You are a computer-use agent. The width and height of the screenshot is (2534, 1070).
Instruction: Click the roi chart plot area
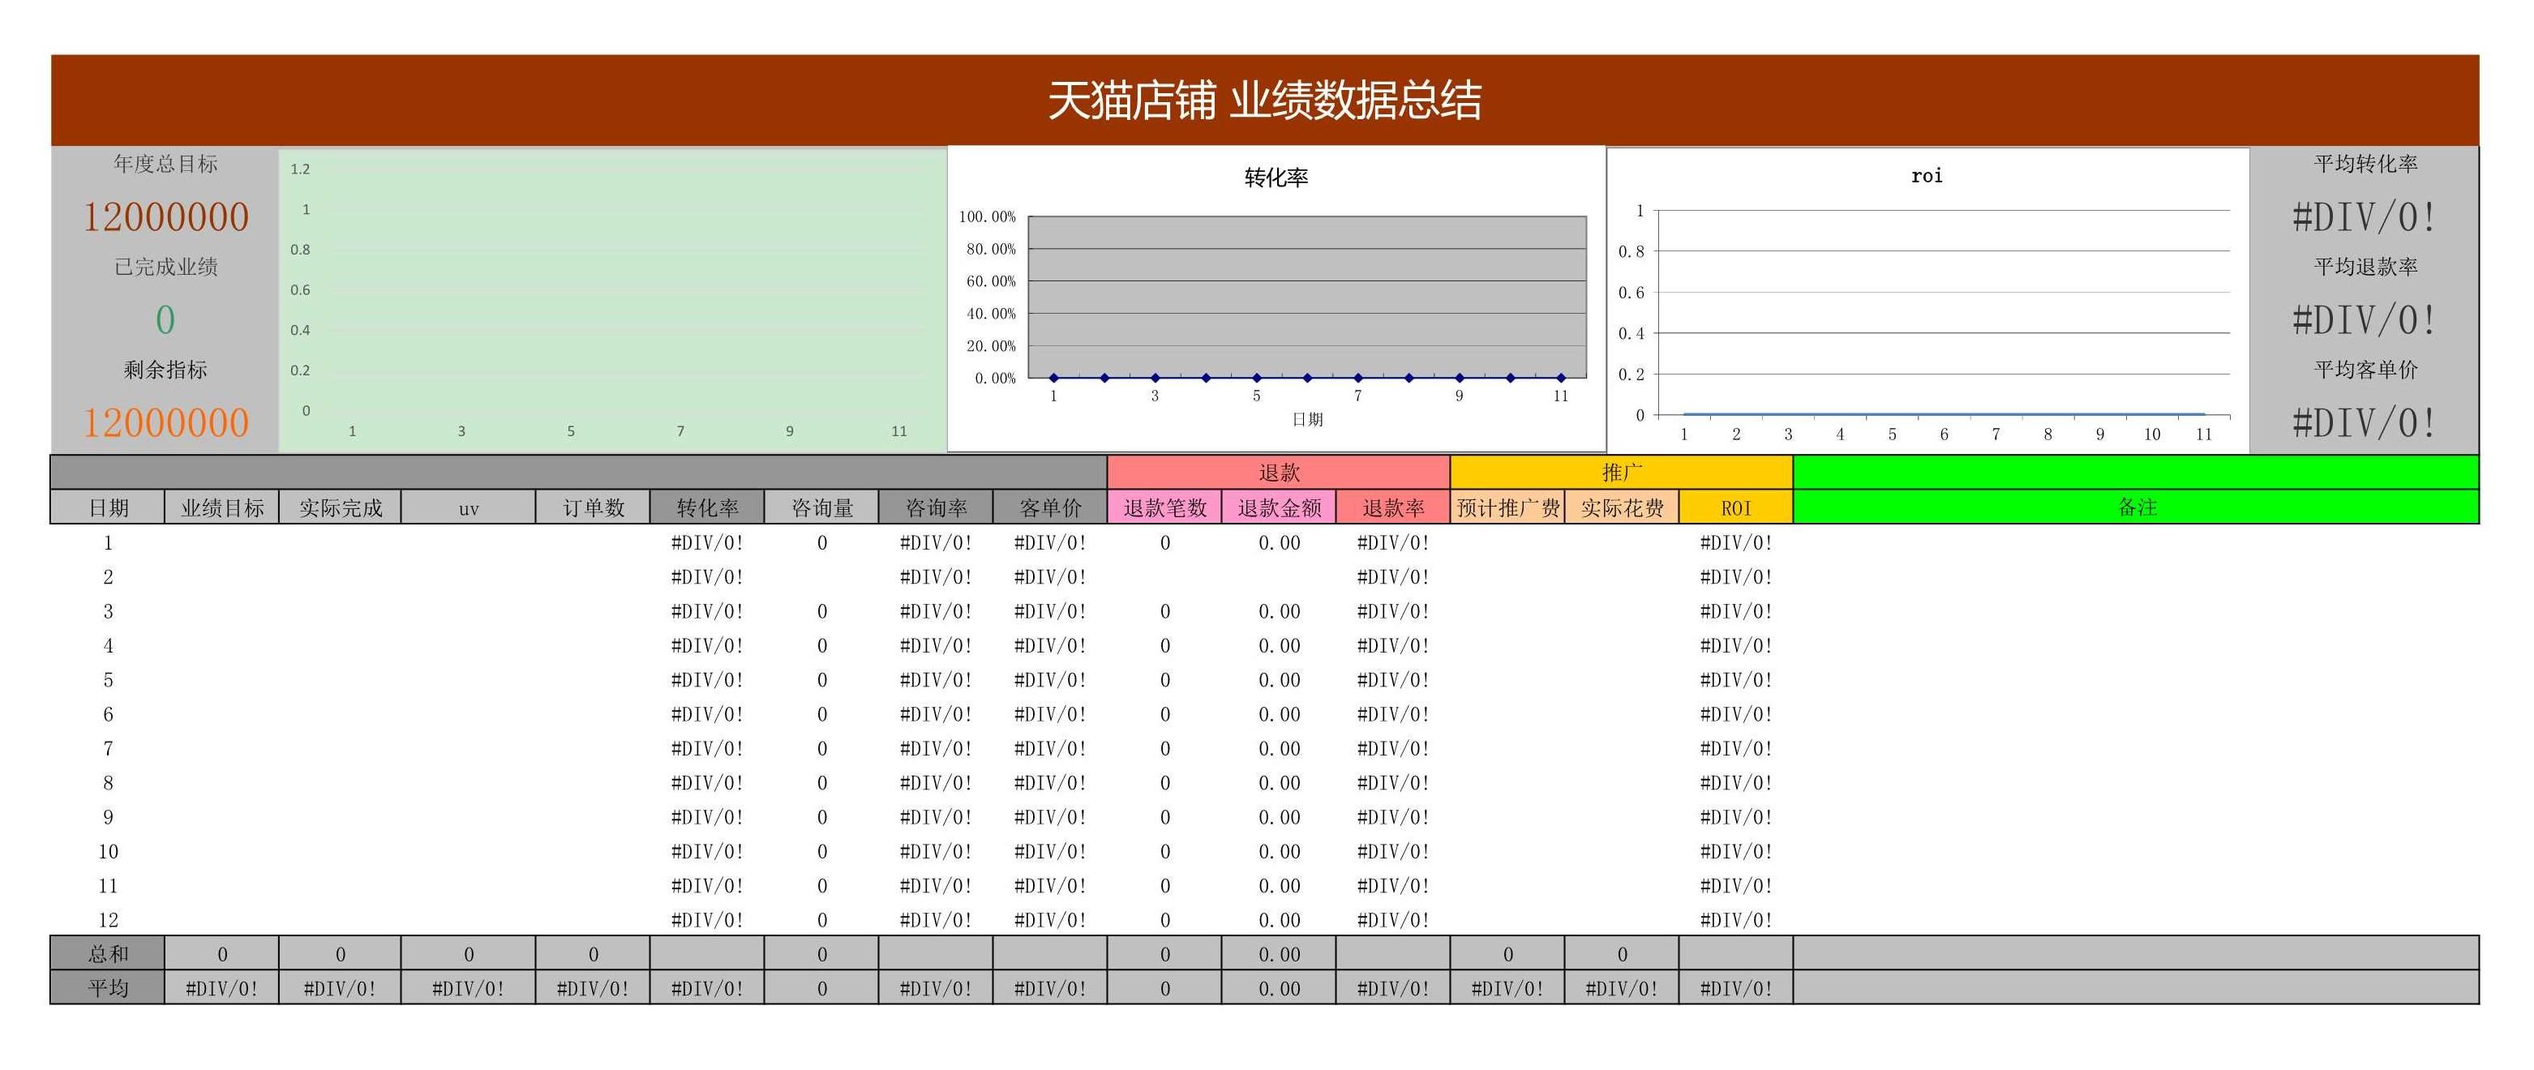click(1944, 313)
